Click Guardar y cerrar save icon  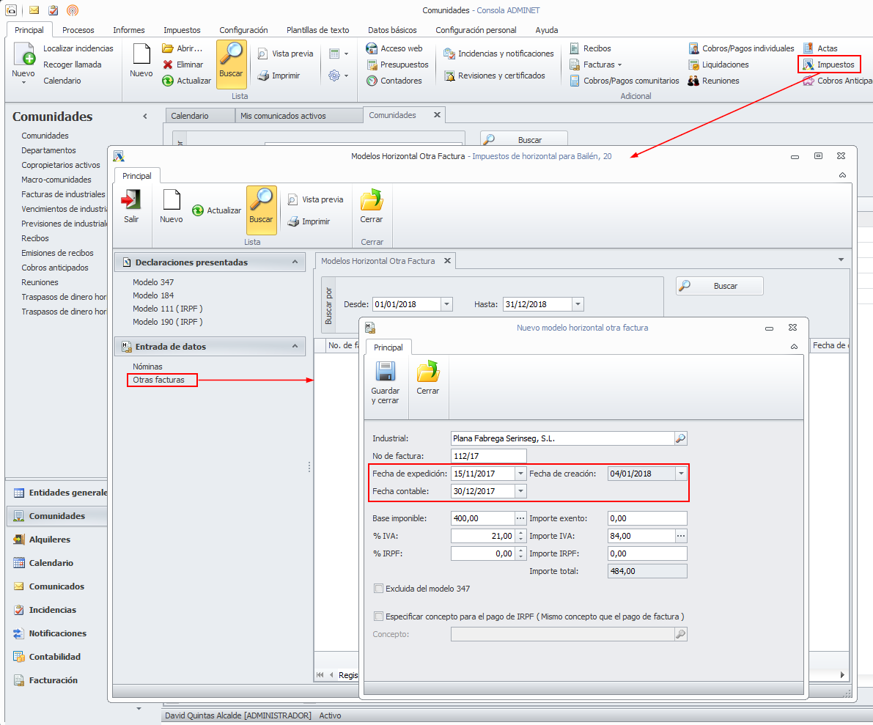pos(386,372)
